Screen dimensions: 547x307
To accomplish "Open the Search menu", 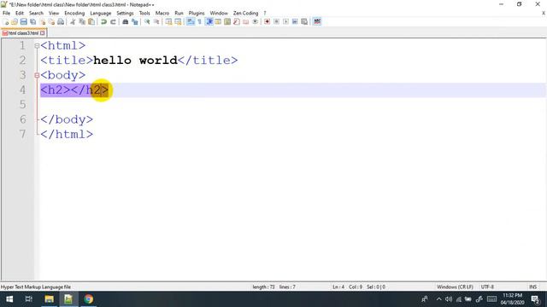I will point(36,13).
